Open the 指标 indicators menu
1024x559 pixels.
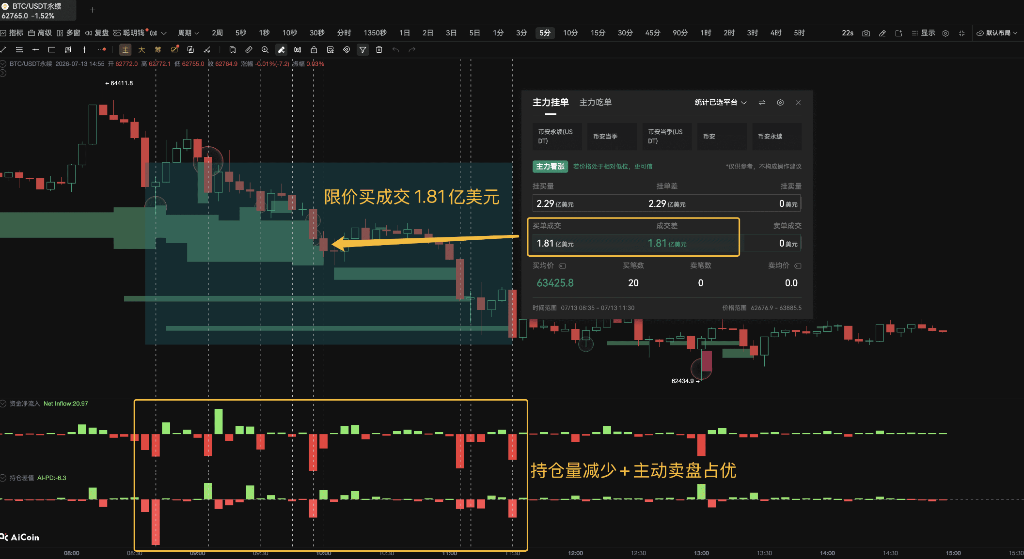coord(12,33)
